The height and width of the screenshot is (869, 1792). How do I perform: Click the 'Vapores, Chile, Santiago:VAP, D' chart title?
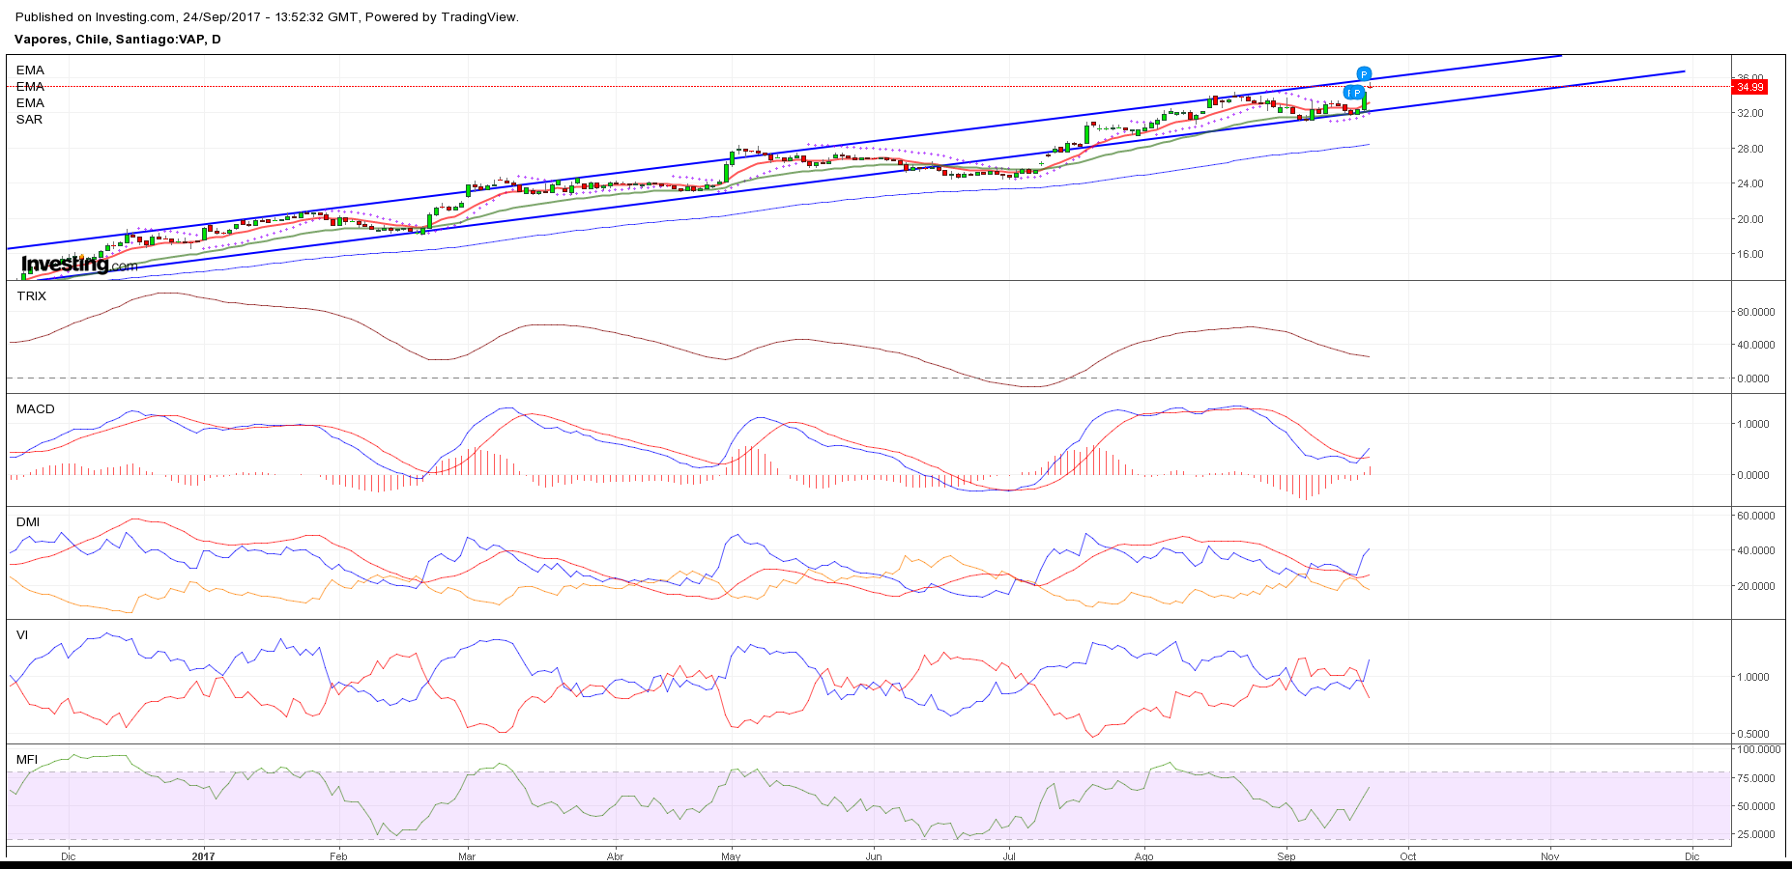click(118, 40)
